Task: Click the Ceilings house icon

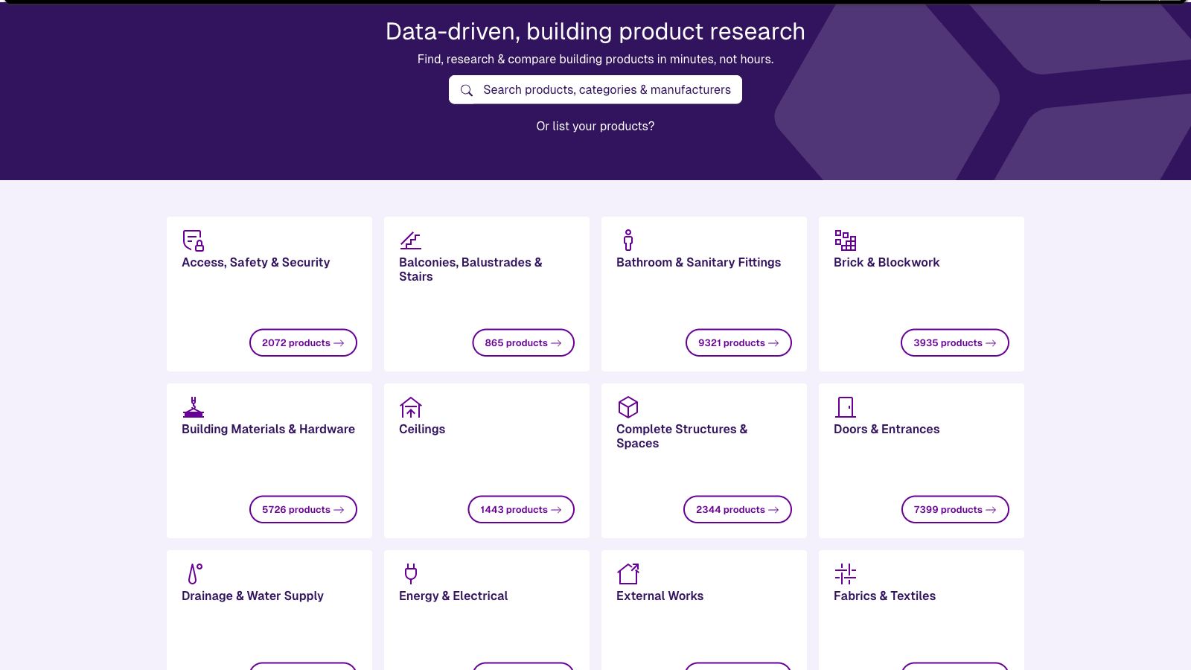Action: (x=411, y=407)
